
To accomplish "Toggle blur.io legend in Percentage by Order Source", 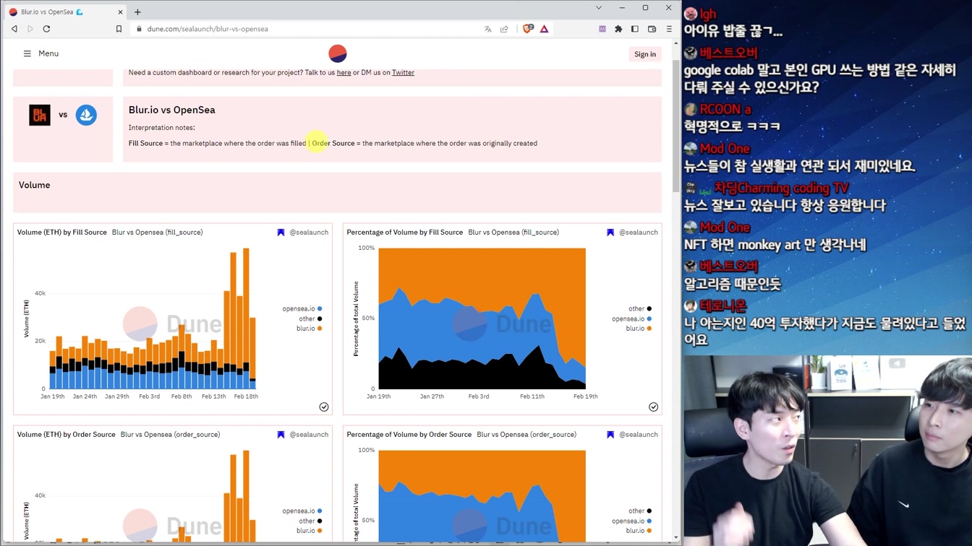I will point(639,531).
